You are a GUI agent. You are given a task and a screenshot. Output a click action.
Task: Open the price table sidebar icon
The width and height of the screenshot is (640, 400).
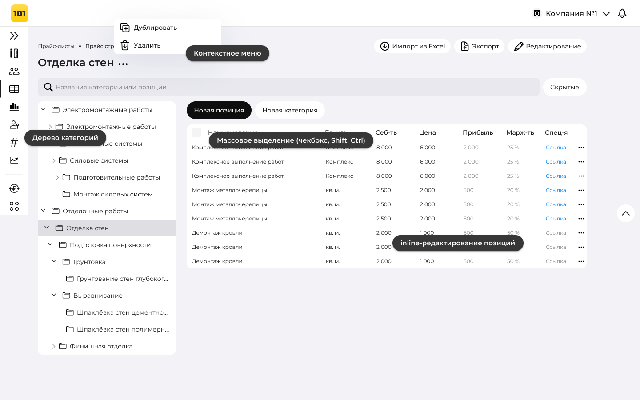(x=14, y=89)
